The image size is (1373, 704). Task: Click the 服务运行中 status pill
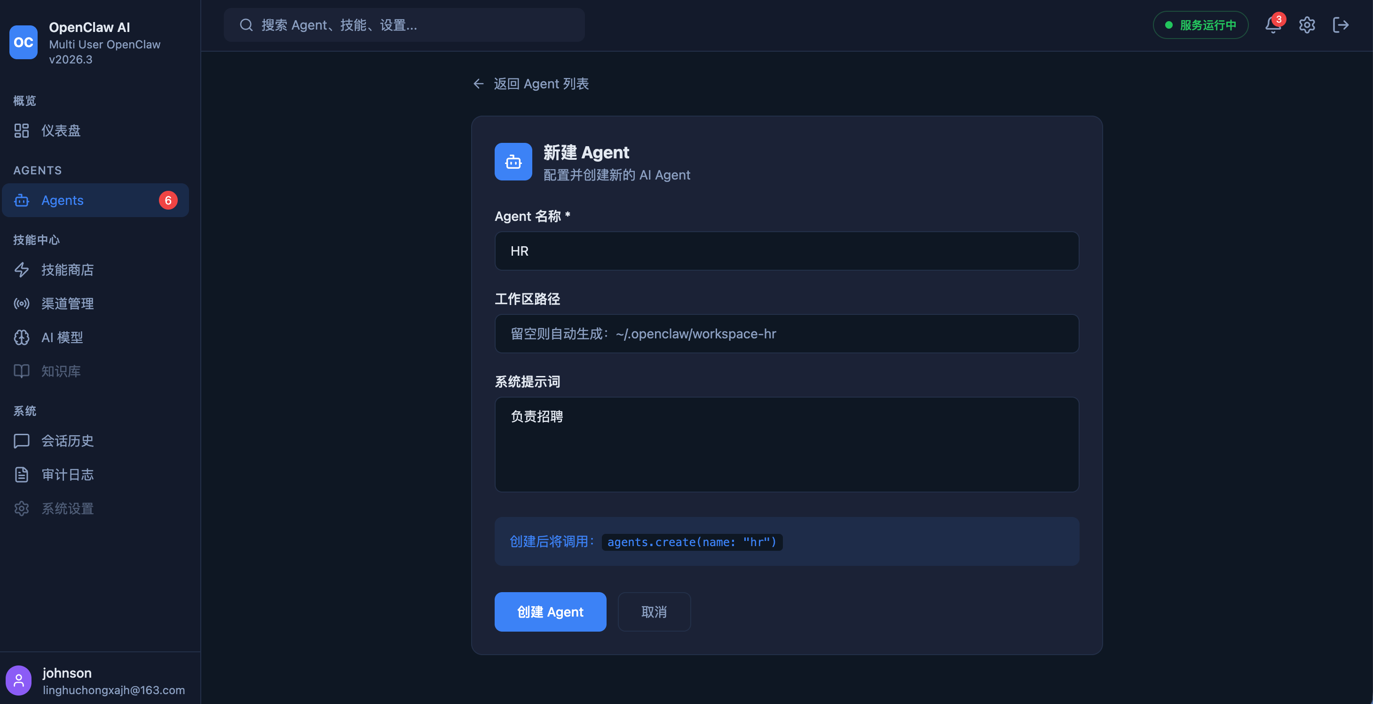(1200, 25)
